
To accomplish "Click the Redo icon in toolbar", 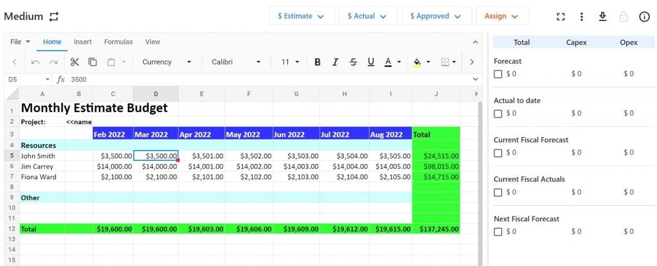I will (53, 62).
